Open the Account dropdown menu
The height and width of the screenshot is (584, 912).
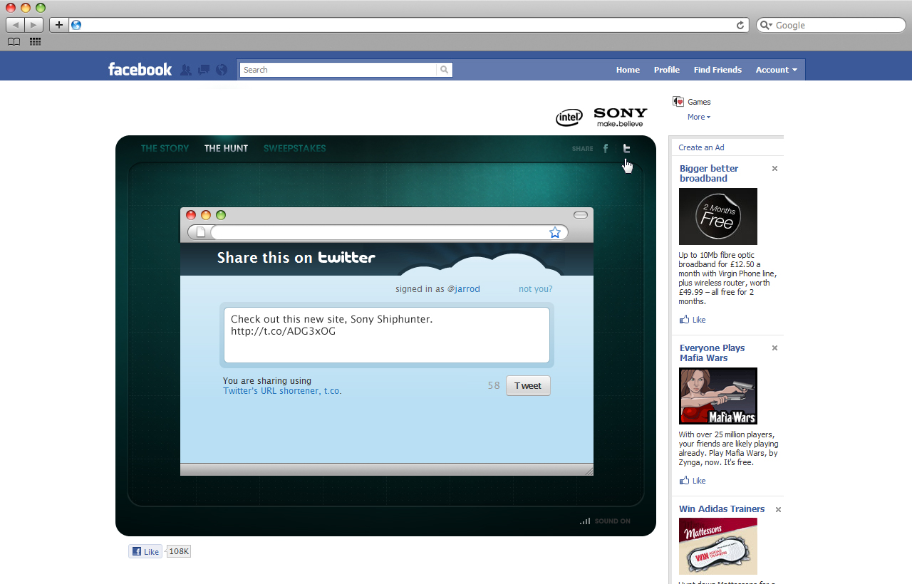pyautogui.click(x=777, y=70)
